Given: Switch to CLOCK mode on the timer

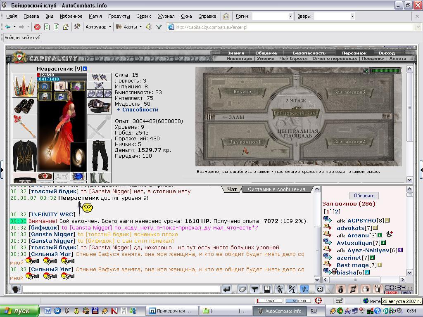Looking at the screenshot, I should pyautogui.click(x=392, y=293).
